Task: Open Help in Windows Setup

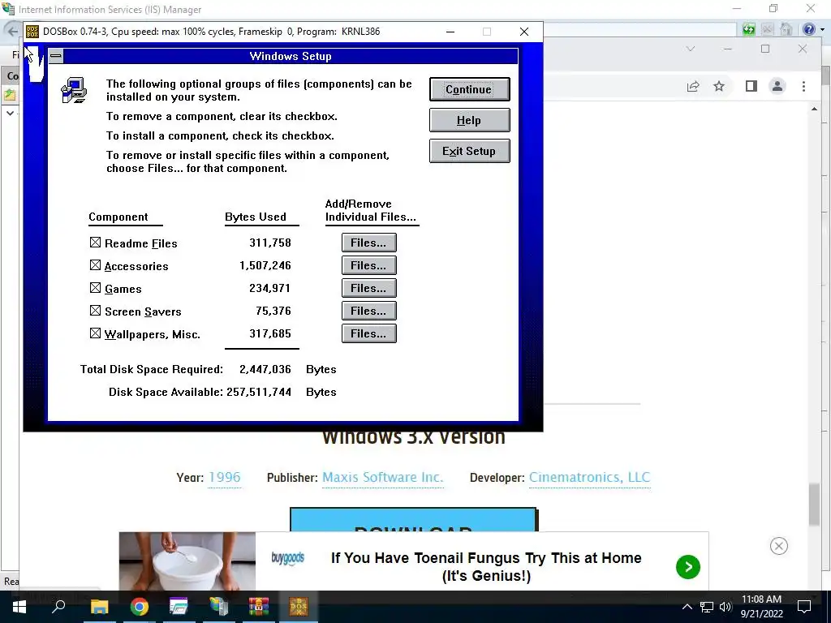Action: coord(470,120)
